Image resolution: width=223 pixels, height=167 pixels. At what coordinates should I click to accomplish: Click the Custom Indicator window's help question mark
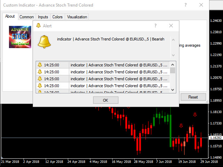pos(186,5)
